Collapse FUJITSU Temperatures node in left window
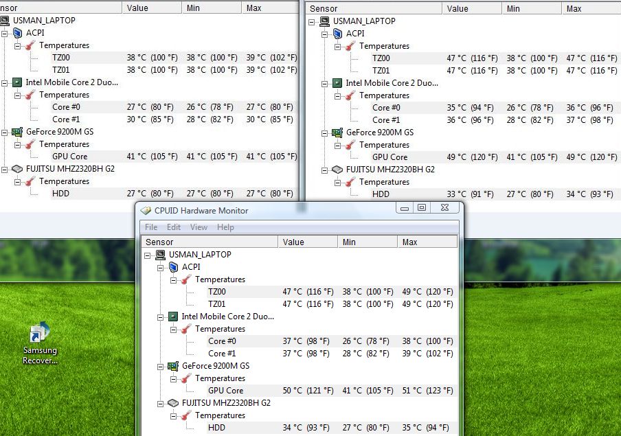The height and width of the screenshot is (436, 621). click(17, 182)
